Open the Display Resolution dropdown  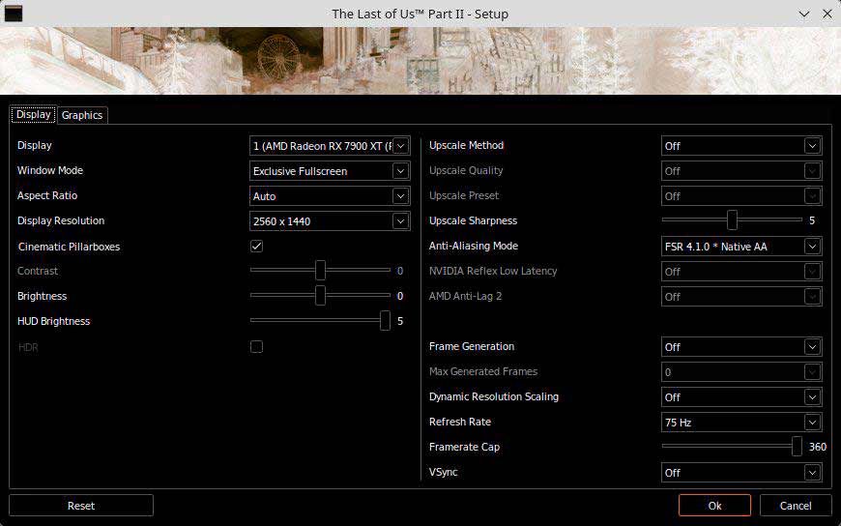point(330,221)
